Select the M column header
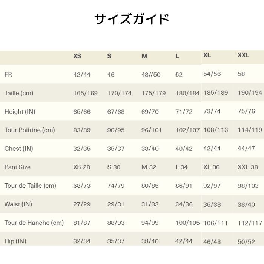Screen dimensions: 264x264 click(144, 56)
